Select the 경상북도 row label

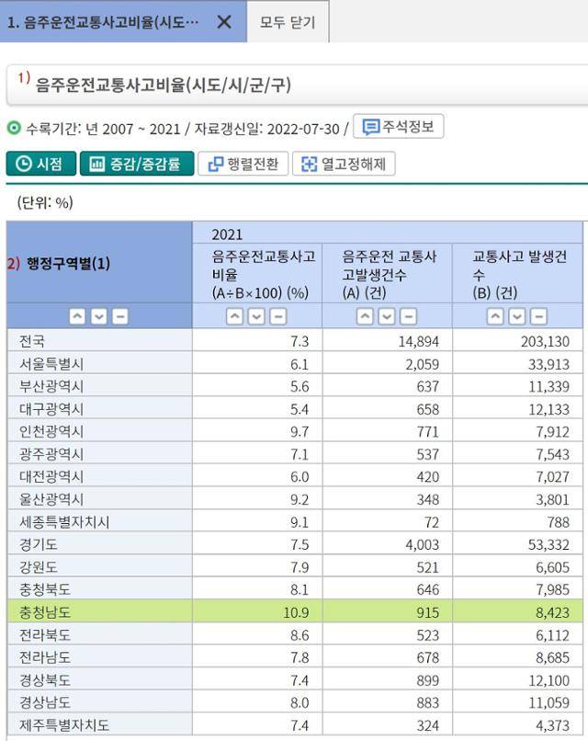(x=45, y=680)
